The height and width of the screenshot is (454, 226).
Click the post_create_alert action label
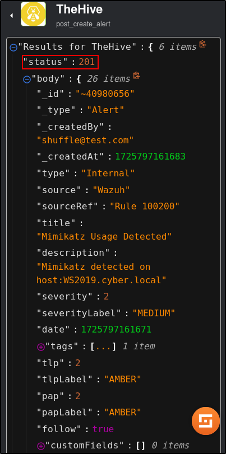(83, 24)
